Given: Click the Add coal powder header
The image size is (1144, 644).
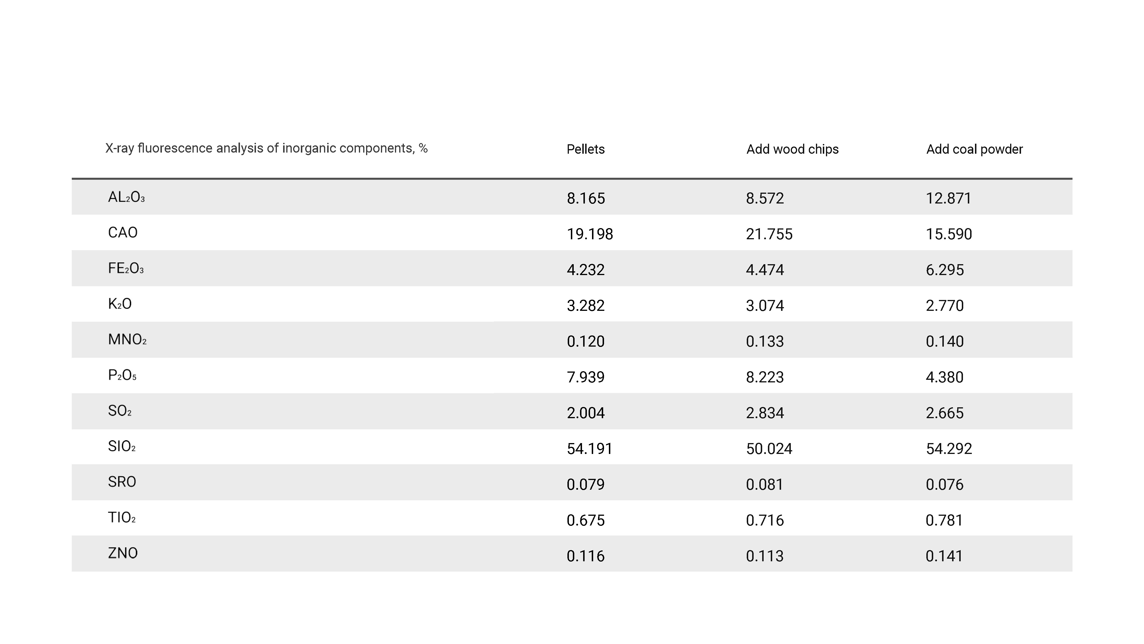Looking at the screenshot, I should click(x=974, y=149).
